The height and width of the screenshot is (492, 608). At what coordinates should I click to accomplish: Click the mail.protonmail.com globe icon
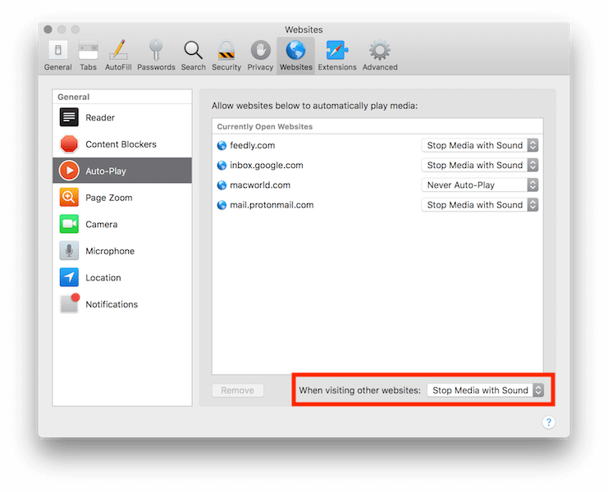[x=222, y=205]
